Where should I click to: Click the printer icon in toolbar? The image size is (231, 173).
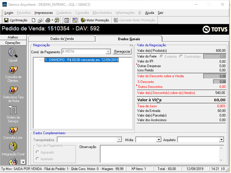point(48,20)
